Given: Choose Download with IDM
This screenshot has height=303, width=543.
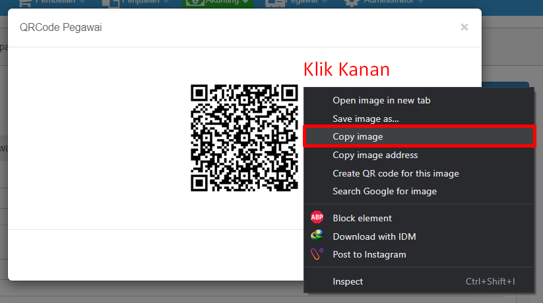Looking at the screenshot, I should click(419, 236).
